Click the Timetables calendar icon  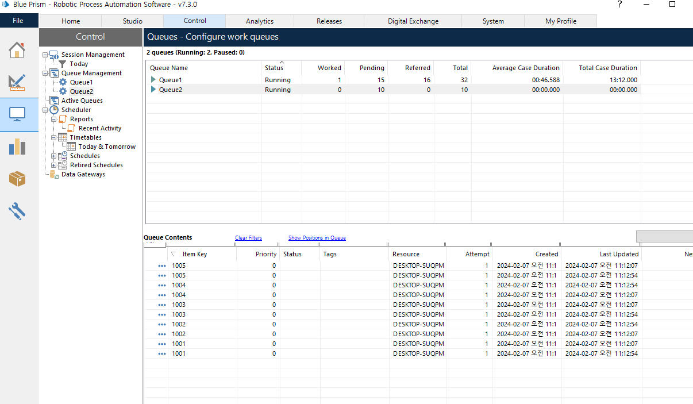tap(63, 137)
